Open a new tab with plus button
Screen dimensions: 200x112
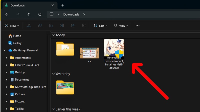62,5
